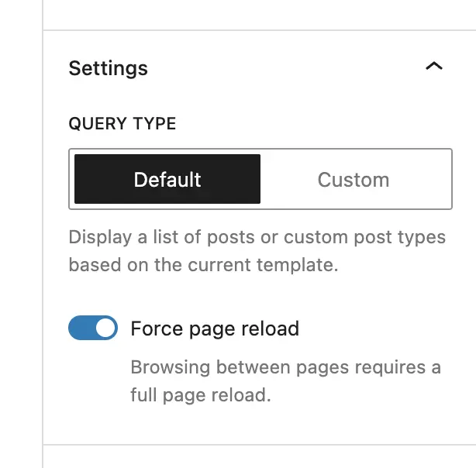Click the QUERY TYPE label
The width and height of the screenshot is (476, 468).
[x=122, y=124]
